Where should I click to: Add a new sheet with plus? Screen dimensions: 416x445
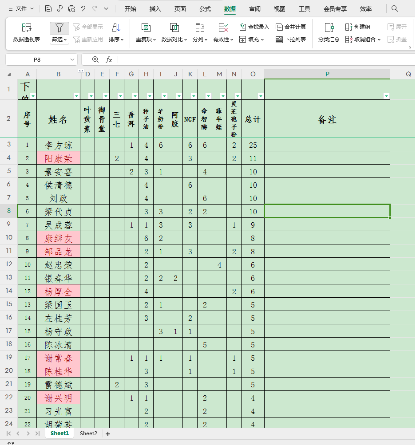click(x=108, y=433)
